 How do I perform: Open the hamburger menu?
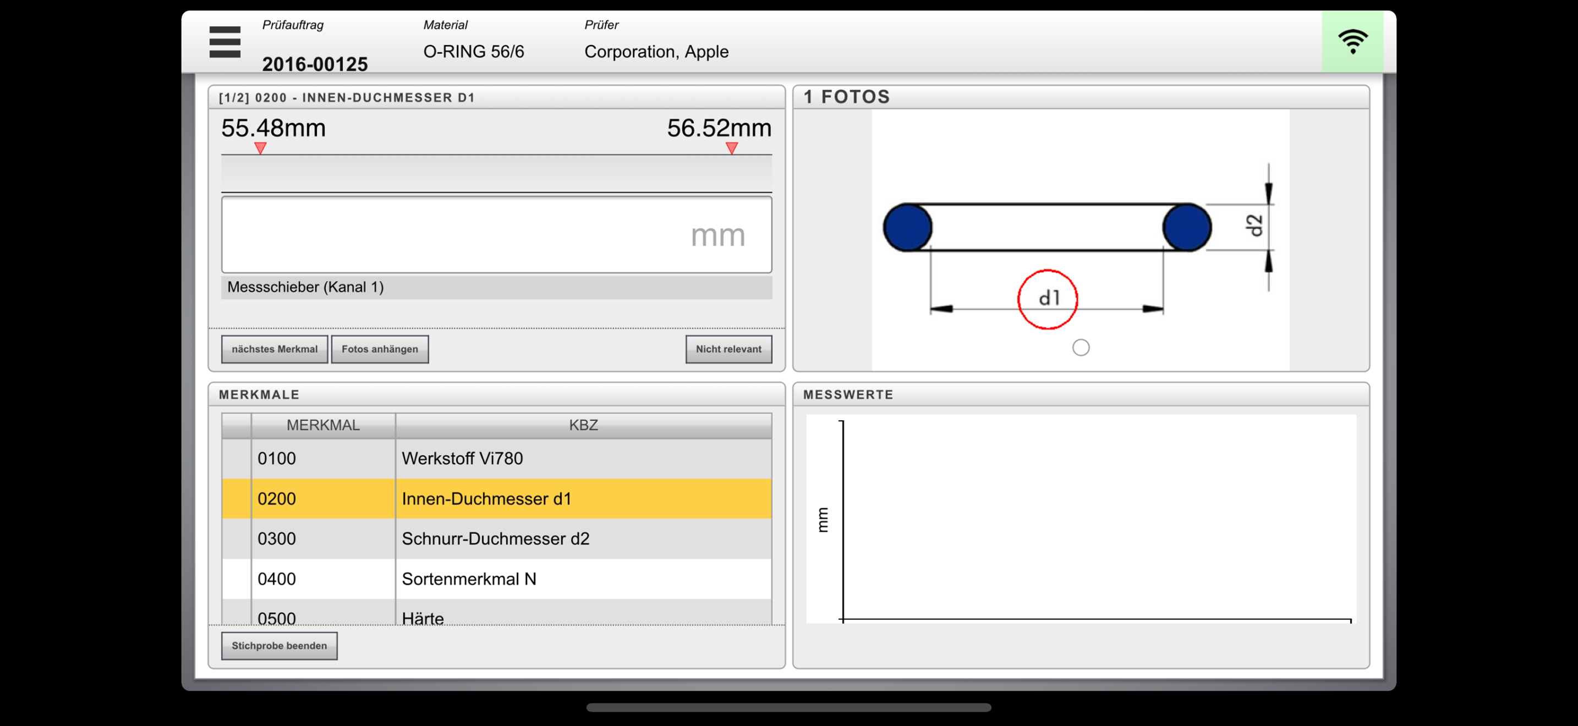tap(224, 42)
